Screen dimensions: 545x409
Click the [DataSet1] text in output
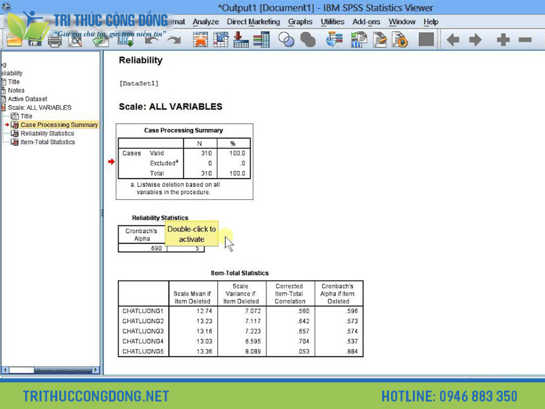click(139, 83)
